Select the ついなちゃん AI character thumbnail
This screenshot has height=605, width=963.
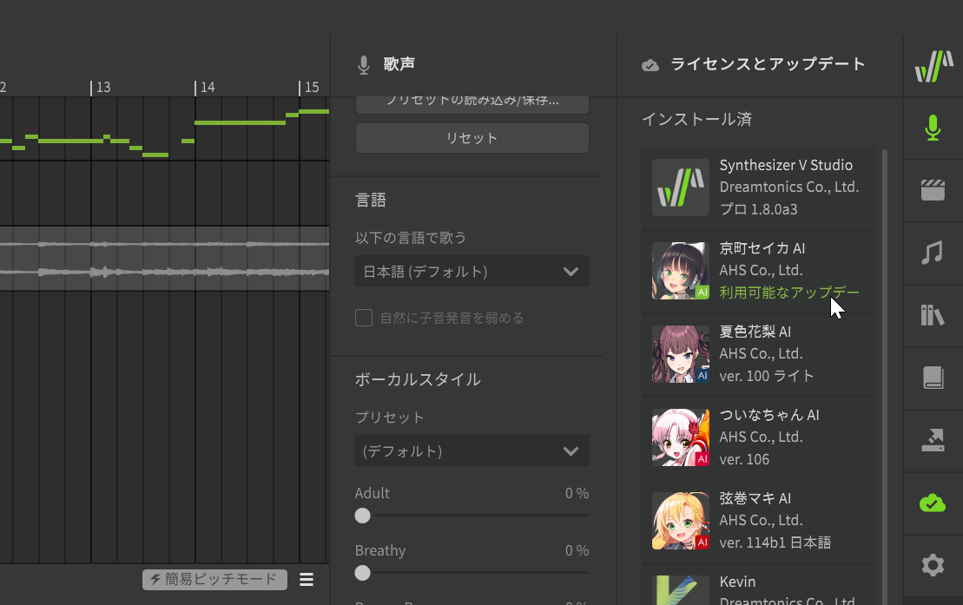click(681, 437)
